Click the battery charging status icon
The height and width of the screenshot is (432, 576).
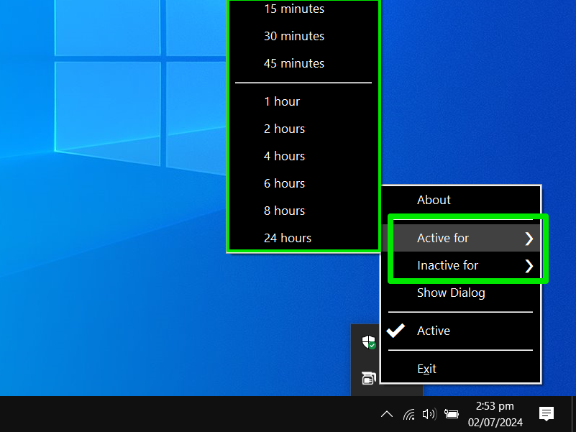[x=451, y=414]
